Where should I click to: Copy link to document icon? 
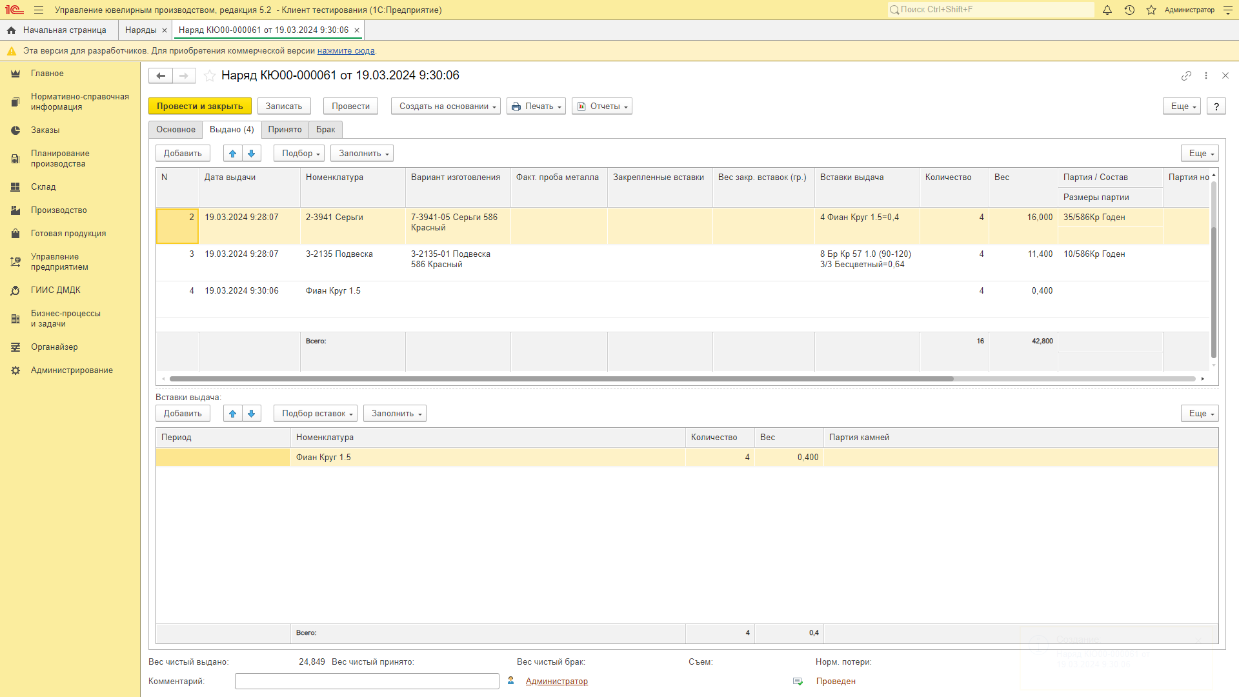pos(1186,76)
